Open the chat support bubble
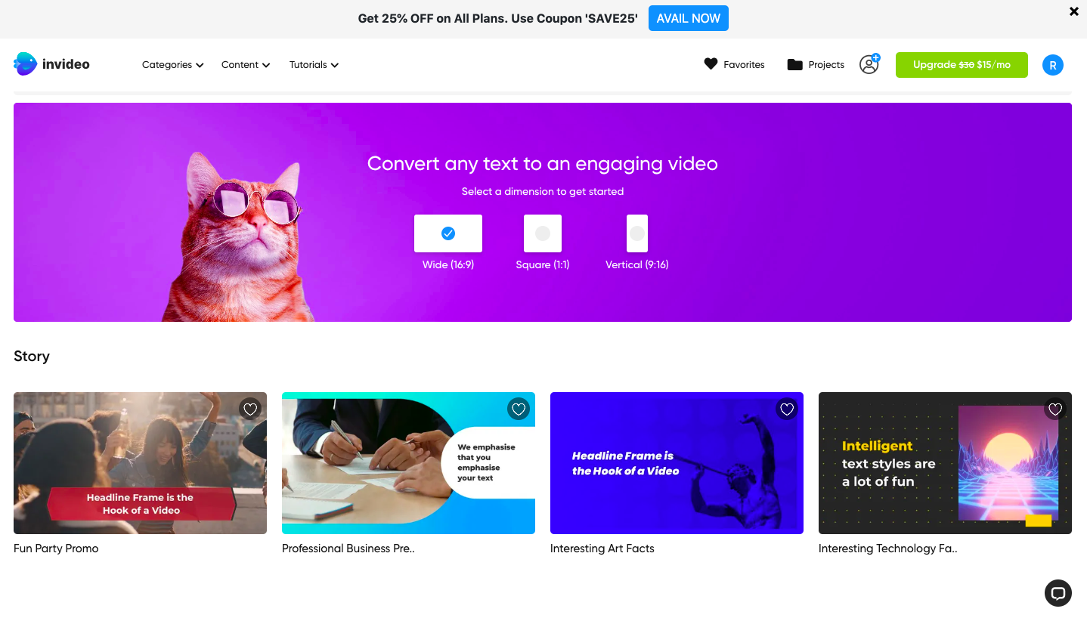Viewport: 1087px width, 618px height. [1058, 593]
